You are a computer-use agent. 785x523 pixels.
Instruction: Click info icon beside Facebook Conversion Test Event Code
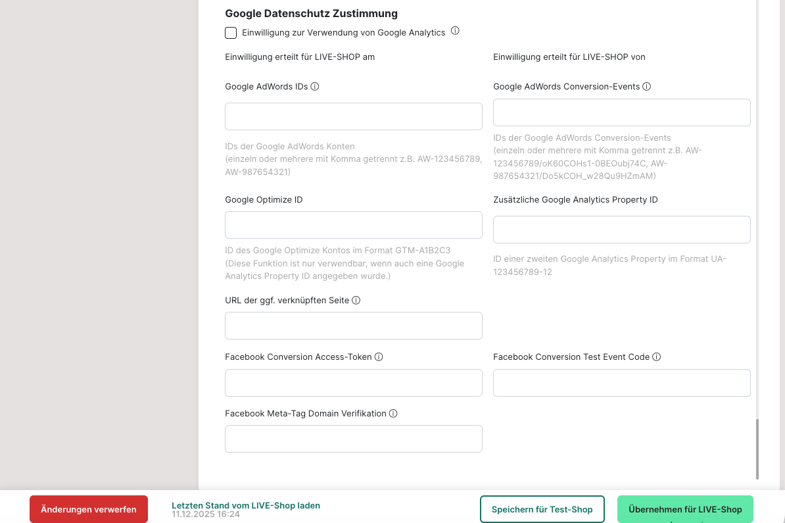[x=656, y=357]
